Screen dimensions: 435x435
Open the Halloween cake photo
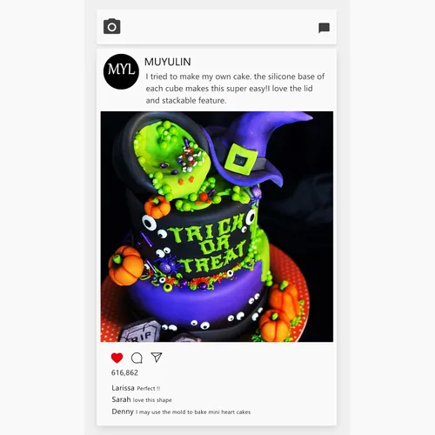(x=217, y=226)
